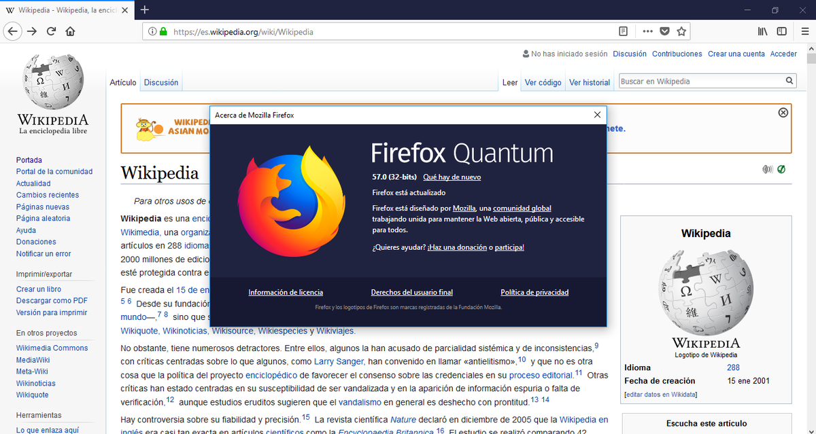Open the Ver código tab
Image resolution: width=816 pixels, height=434 pixels.
[x=543, y=82]
